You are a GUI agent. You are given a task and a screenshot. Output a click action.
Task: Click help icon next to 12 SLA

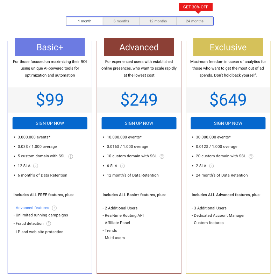(35, 166)
